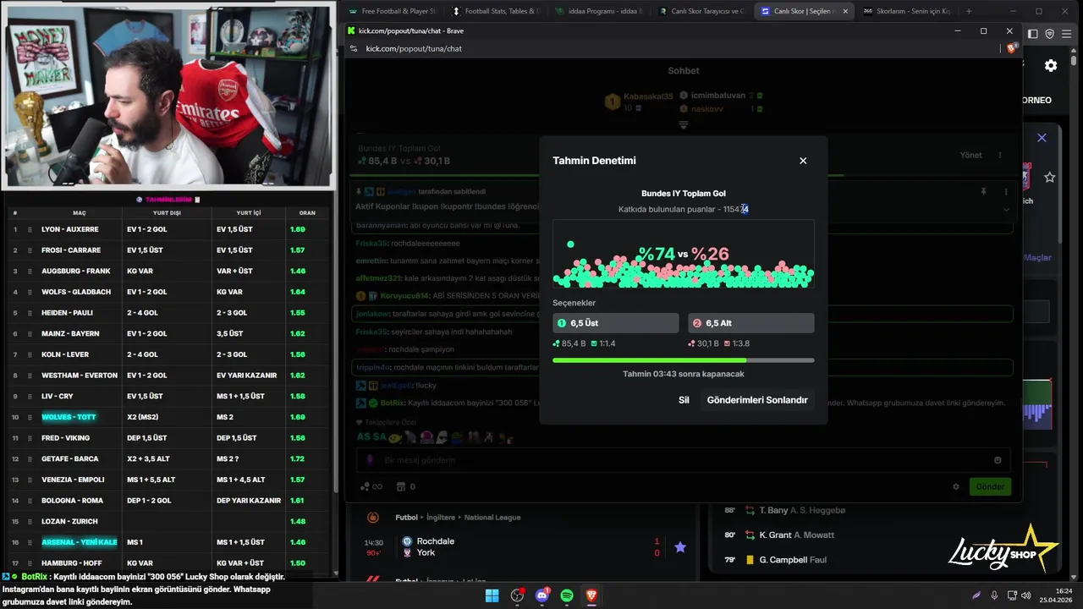Image resolution: width=1083 pixels, height=609 pixels.
Task: Select the 6,5 Üst prediction option
Action: pyautogui.click(x=616, y=323)
